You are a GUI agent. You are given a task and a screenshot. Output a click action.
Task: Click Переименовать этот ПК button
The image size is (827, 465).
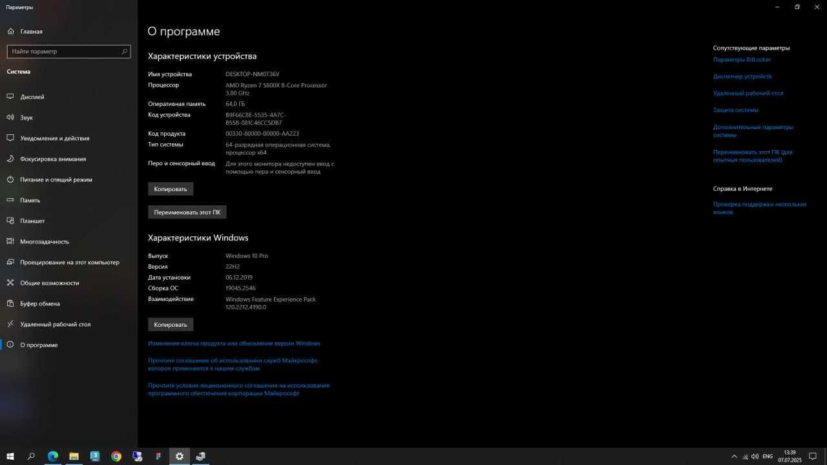point(187,212)
